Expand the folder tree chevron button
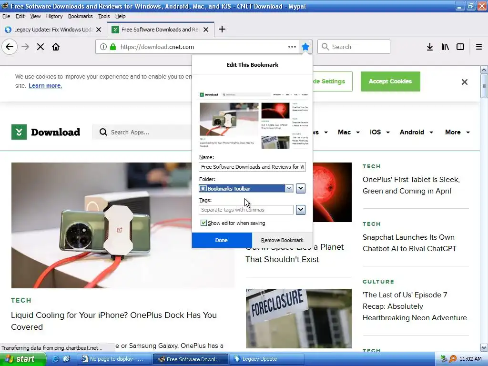Viewport: 488px width, 366px height. (301, 188)
